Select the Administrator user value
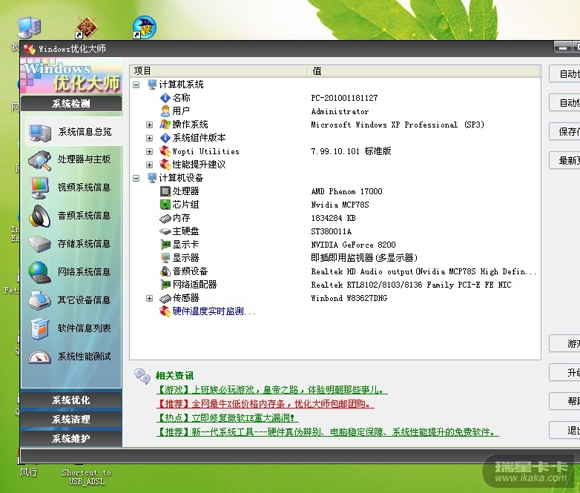Screen dimensions: 580x493 (x=340, y=111)
